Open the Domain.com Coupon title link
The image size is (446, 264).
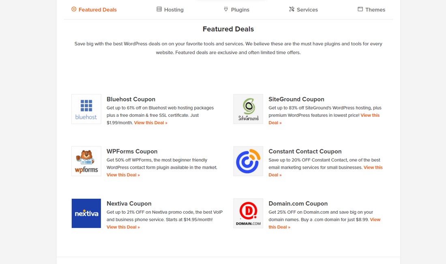tap(298, 204)
